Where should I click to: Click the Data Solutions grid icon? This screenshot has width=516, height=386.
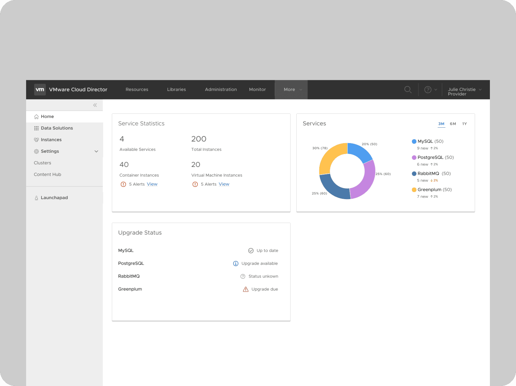click(x=36, y=128)
